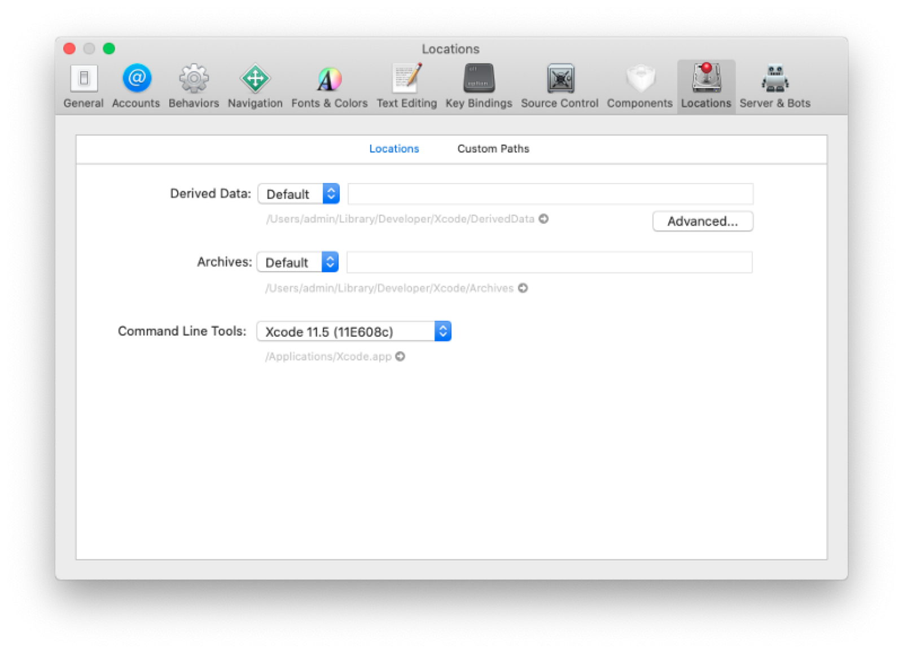
Task: Select the Locations toolbar icon
Action: tap(706, 86)
